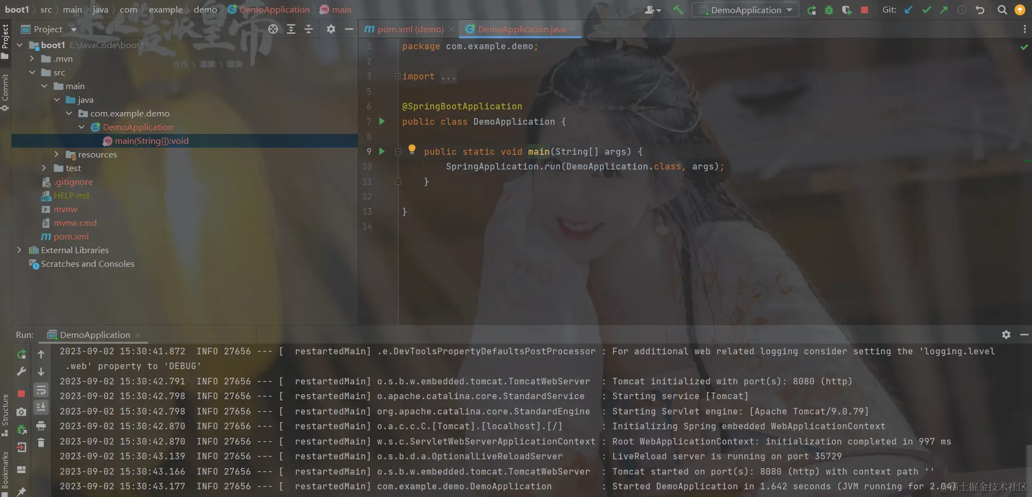Click the Exit icon in the Run panel
The image size is (1032, 497).
pos(21,447)
